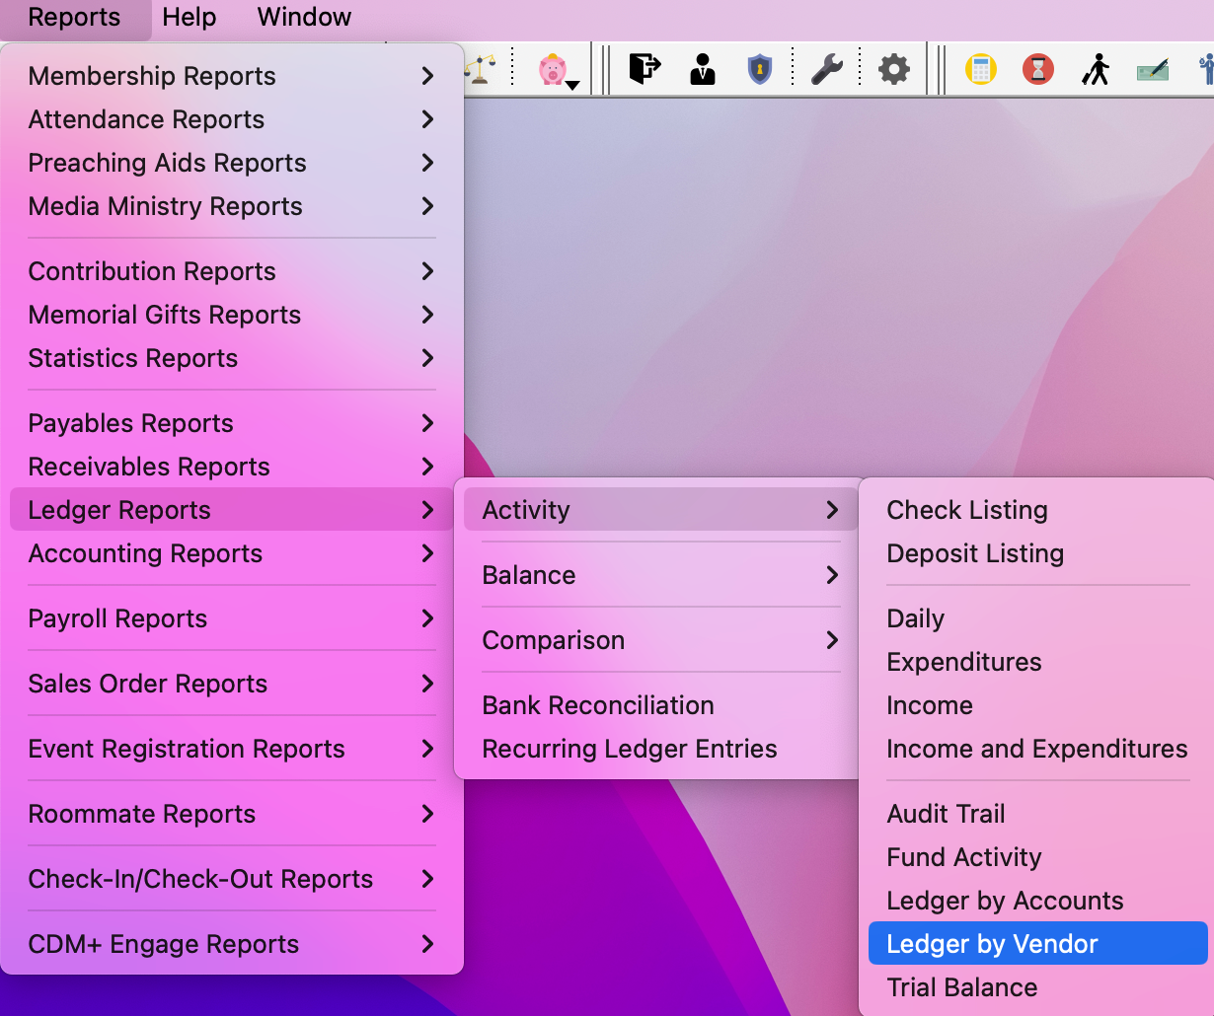Click the check writing pen icon
1214x1016 pixels.
pyautogui.click(x=1152, y=69)
